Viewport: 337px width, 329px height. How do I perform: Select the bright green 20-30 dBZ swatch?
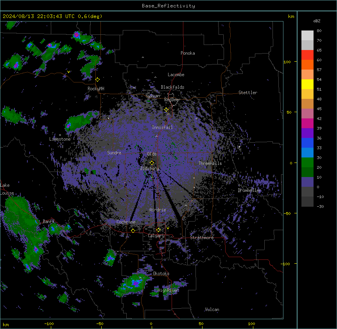(307, 163)
